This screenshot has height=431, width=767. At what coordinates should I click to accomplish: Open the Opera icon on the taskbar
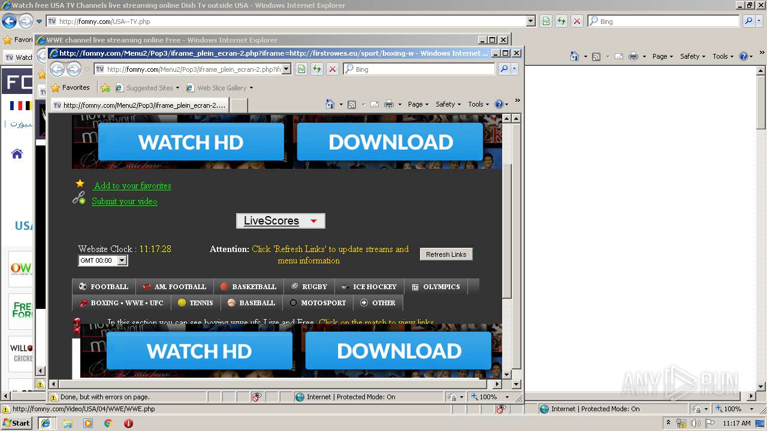pyautogui.click(x=128, y=423)
